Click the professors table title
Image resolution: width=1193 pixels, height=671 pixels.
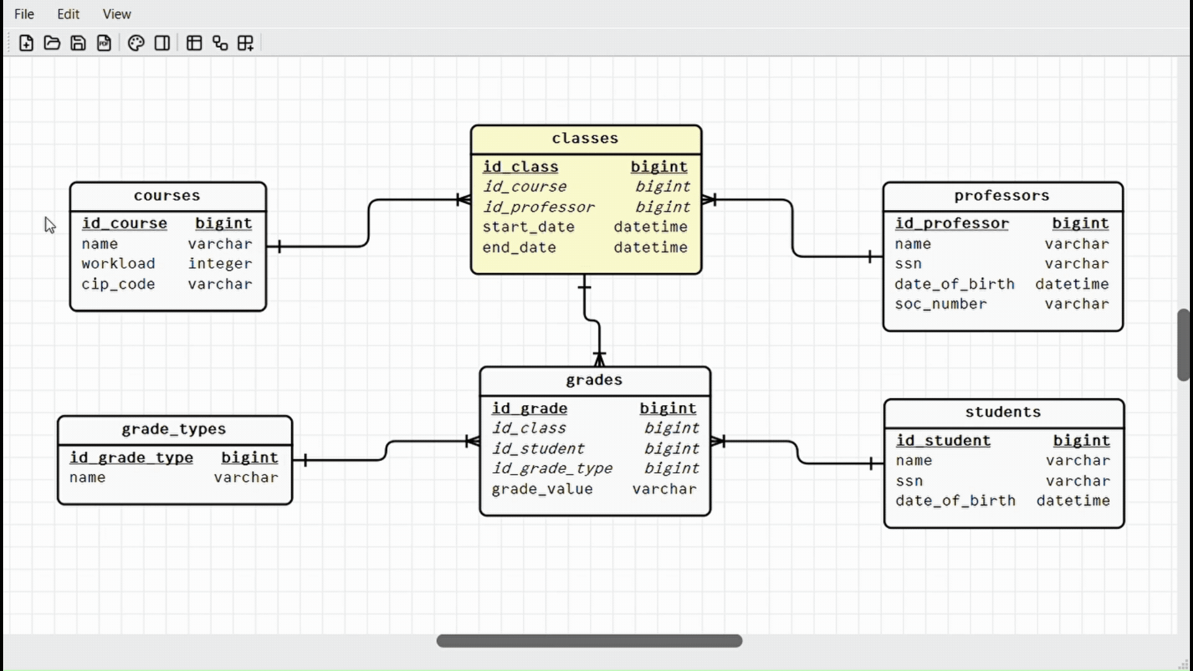tap(1002, 196)
